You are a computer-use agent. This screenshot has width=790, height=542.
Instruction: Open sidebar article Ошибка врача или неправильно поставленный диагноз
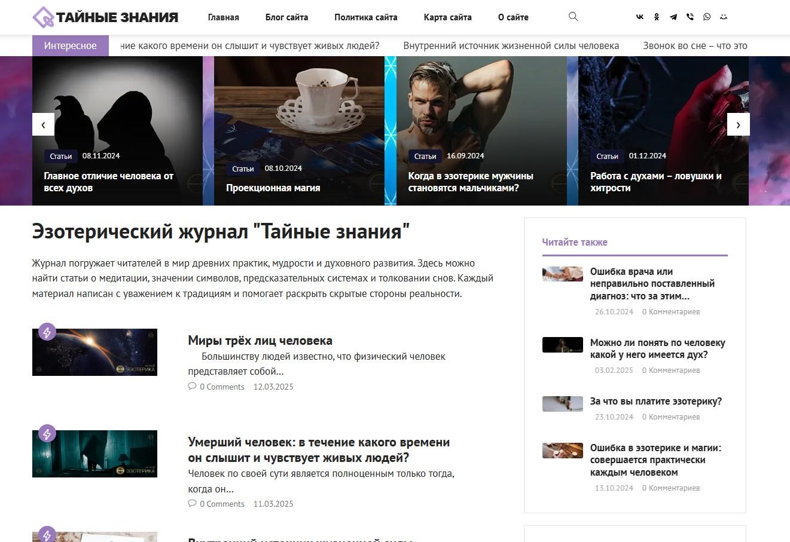coord(652,284)
